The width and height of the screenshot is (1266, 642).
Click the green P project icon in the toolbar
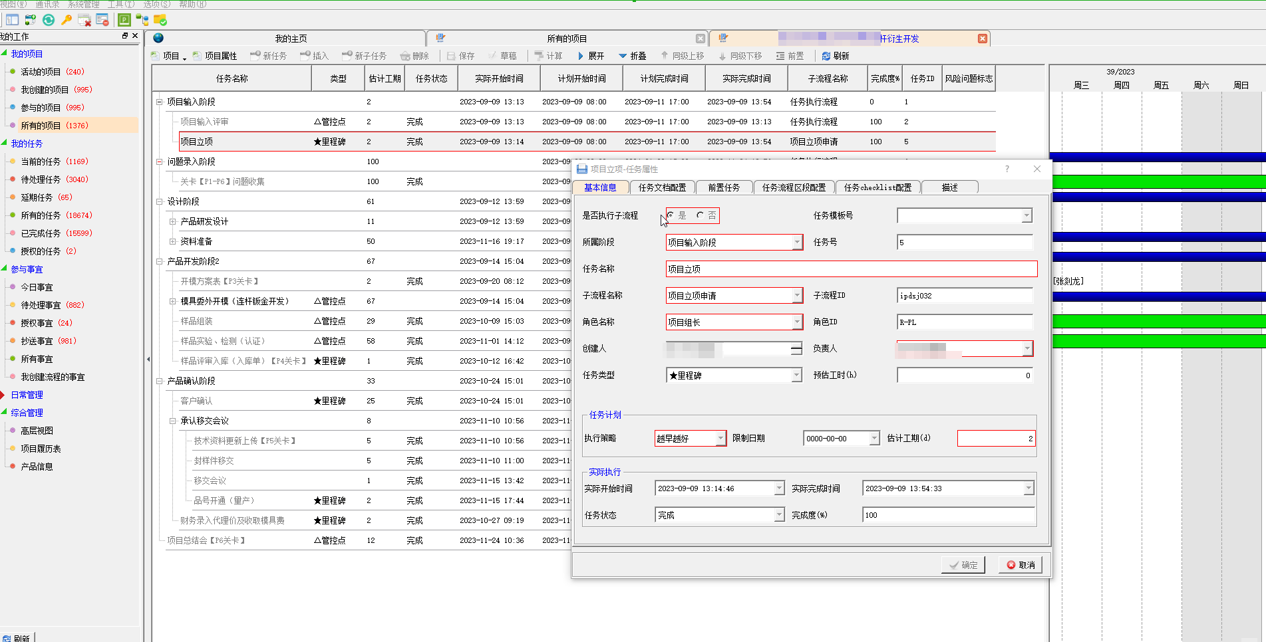point(124,20)
